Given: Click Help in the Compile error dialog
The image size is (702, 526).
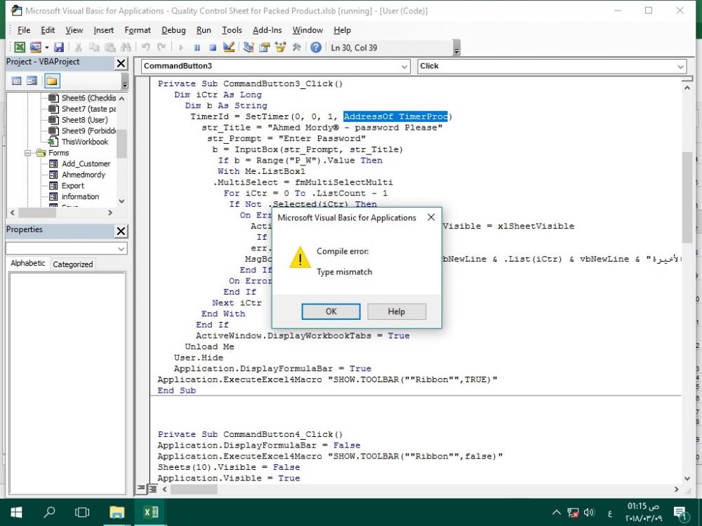Looking at the screenshot, I should (397, 311).
